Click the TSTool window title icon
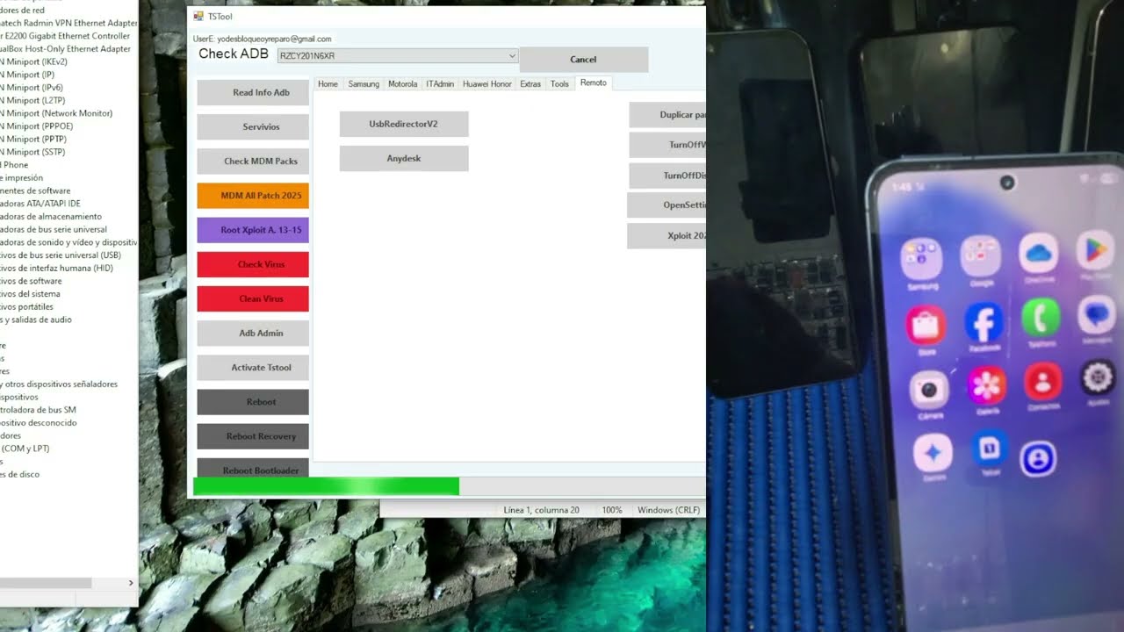 point(198,17)
